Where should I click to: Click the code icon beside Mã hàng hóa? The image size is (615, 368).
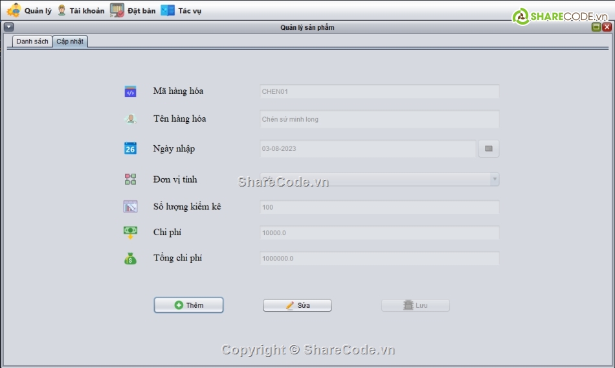point(130,92)
